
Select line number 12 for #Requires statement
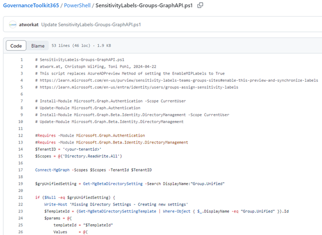20,136
